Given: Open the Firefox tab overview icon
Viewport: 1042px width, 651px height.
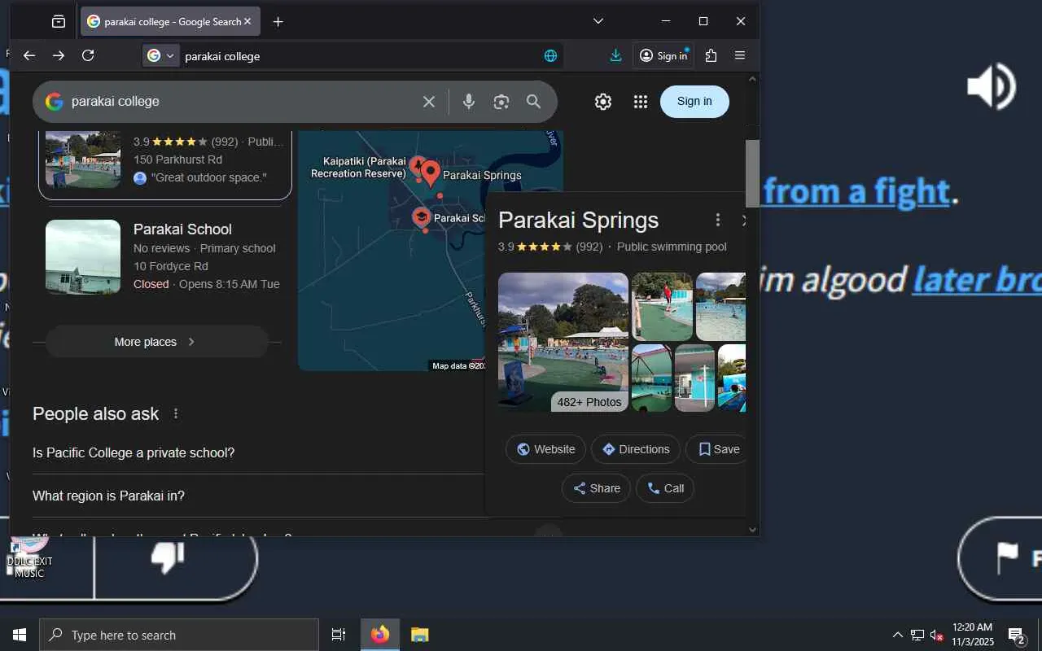Looking at the screenshot, I should coord(59,22).
